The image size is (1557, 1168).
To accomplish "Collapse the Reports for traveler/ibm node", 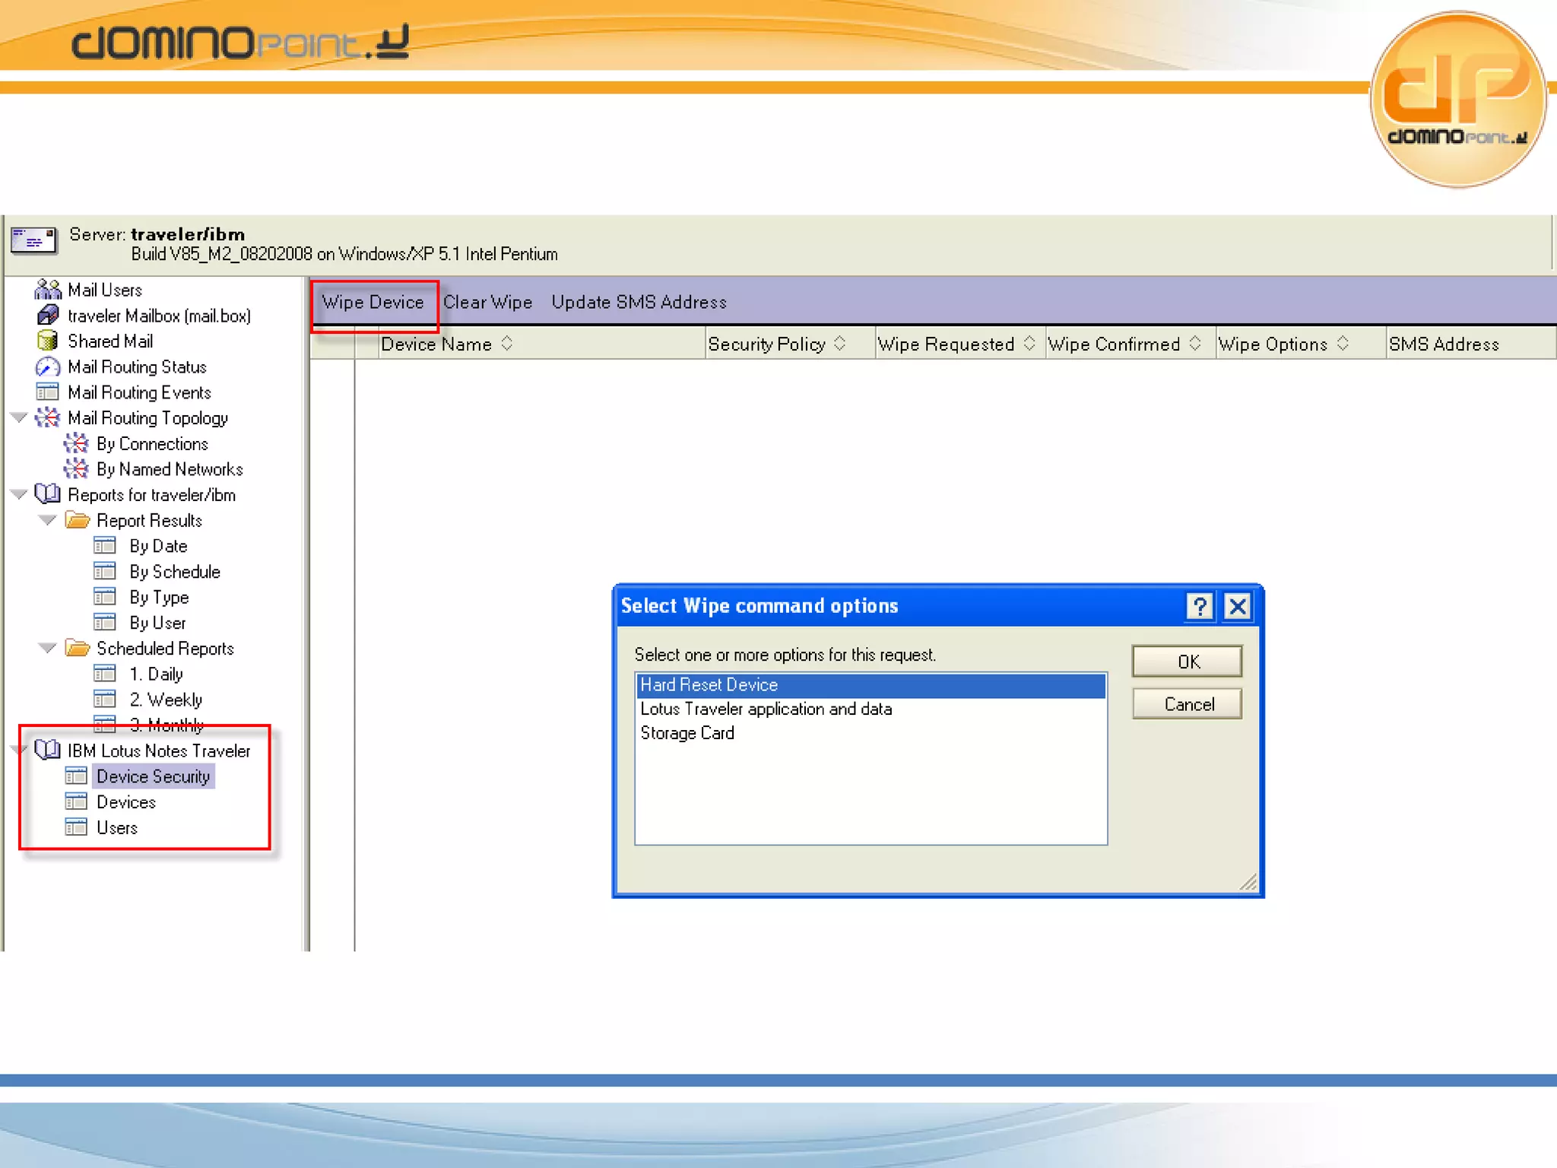I will (x=19, y=494).
